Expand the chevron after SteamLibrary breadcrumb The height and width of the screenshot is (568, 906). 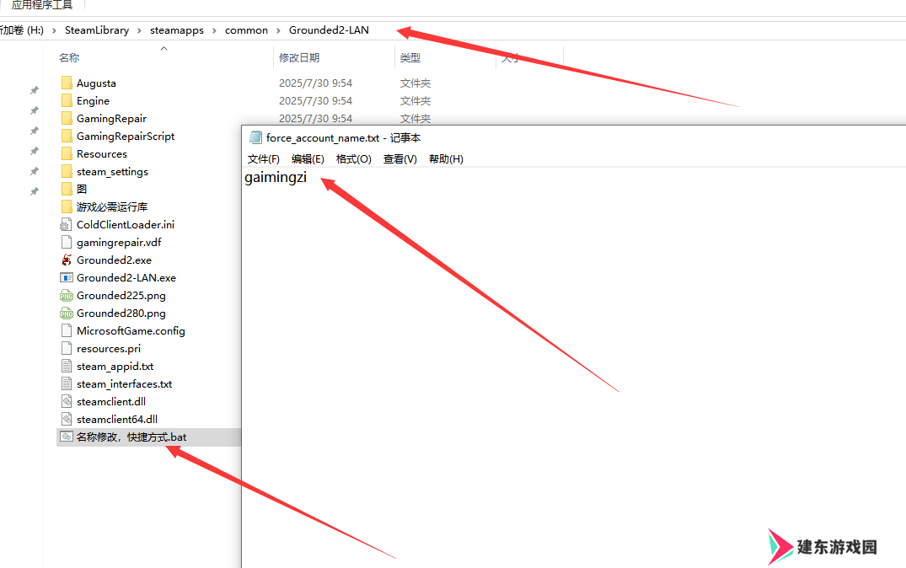pos(139,30)
